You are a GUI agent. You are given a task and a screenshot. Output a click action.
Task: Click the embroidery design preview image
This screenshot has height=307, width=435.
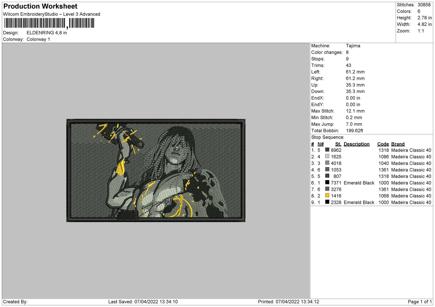pyautogui.click(x=156, y=170)
